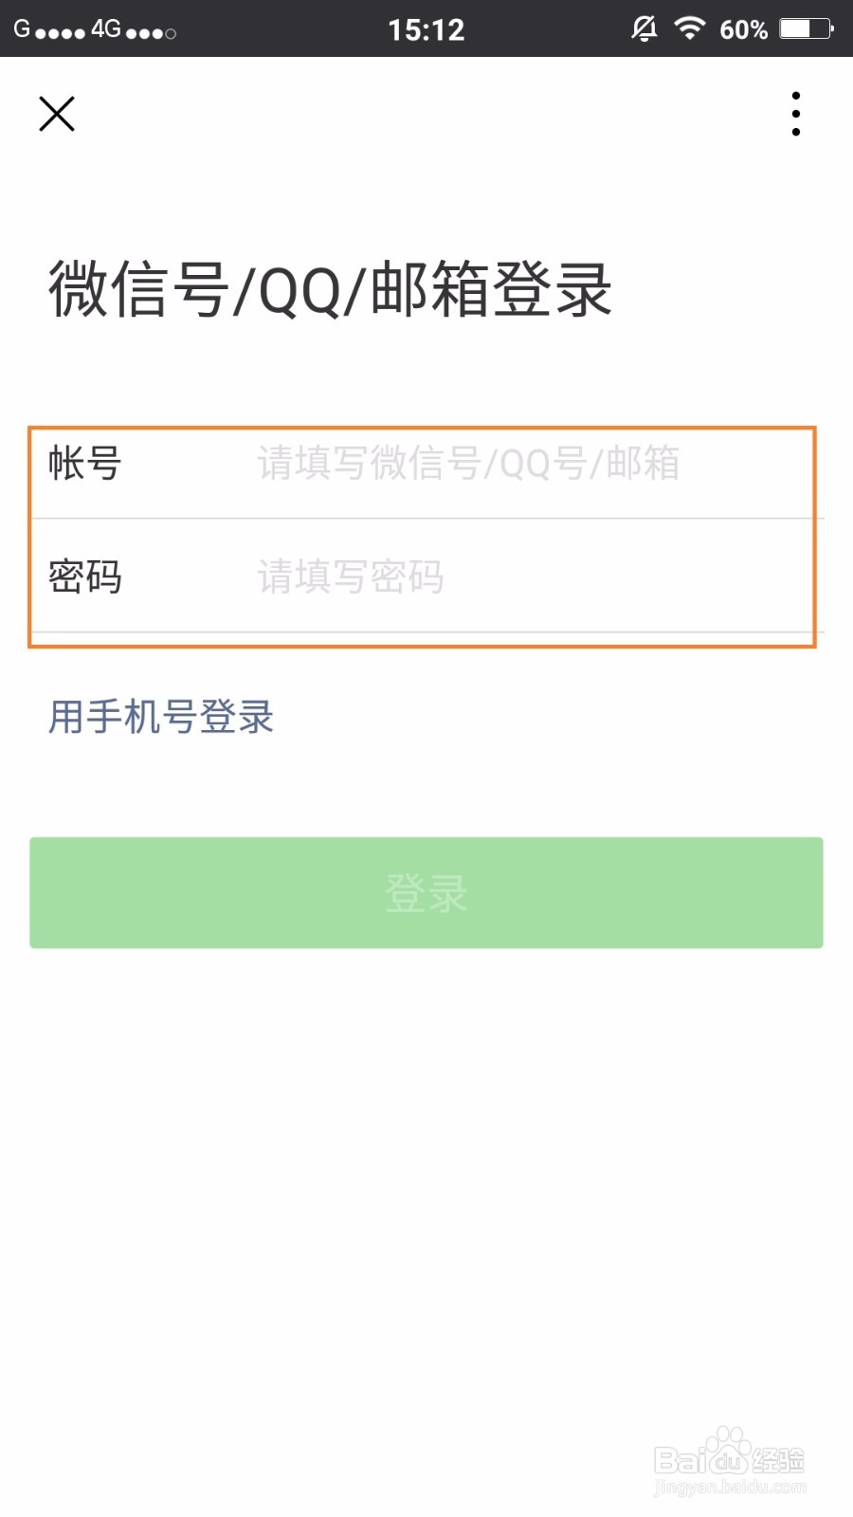This screenshot has height=1517, width=853.
Task: Tap the 15:12 clock in status bar
Action: tap(427, 28)
